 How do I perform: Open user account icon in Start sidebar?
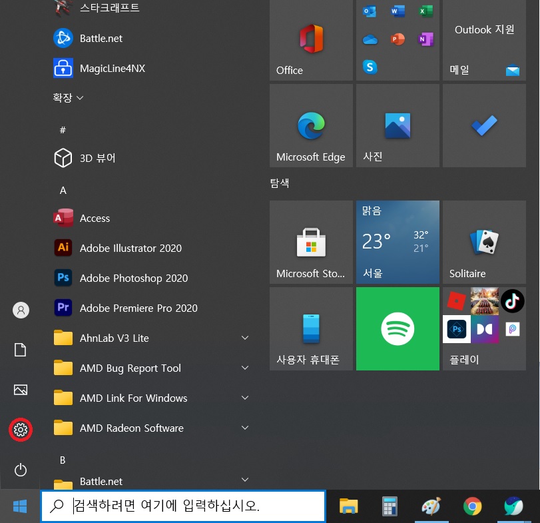click(21, 310)
